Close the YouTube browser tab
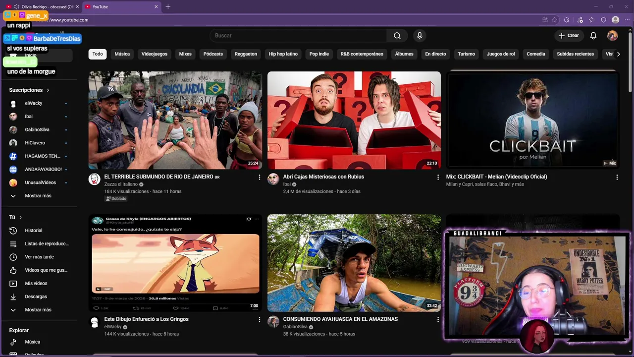 click(x=156, y=6)
